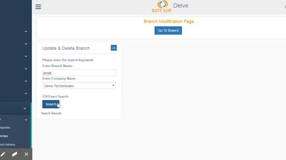Close the annotation toolbar
This screenshot has width=286, height=160.
(x=26, y=154)
